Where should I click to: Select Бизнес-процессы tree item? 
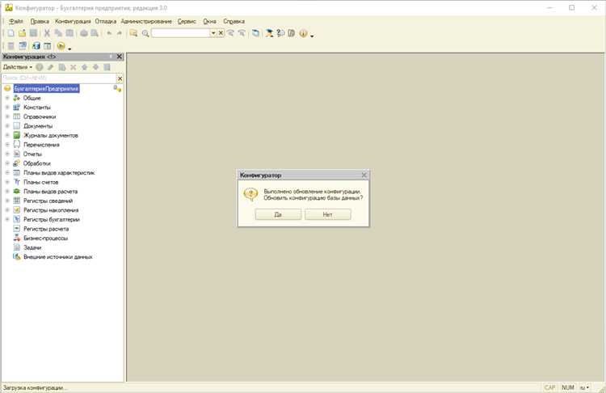coord(45,239)
